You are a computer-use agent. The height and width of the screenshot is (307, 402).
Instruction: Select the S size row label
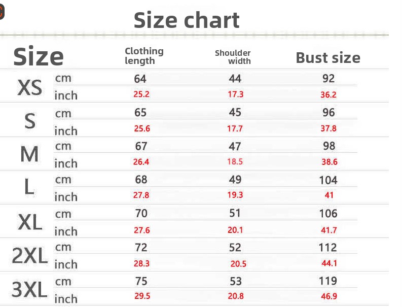coord(30,121)
